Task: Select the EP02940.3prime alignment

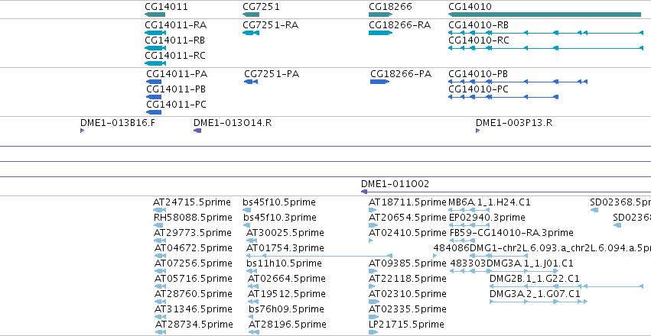Action: tap(470, 225)
